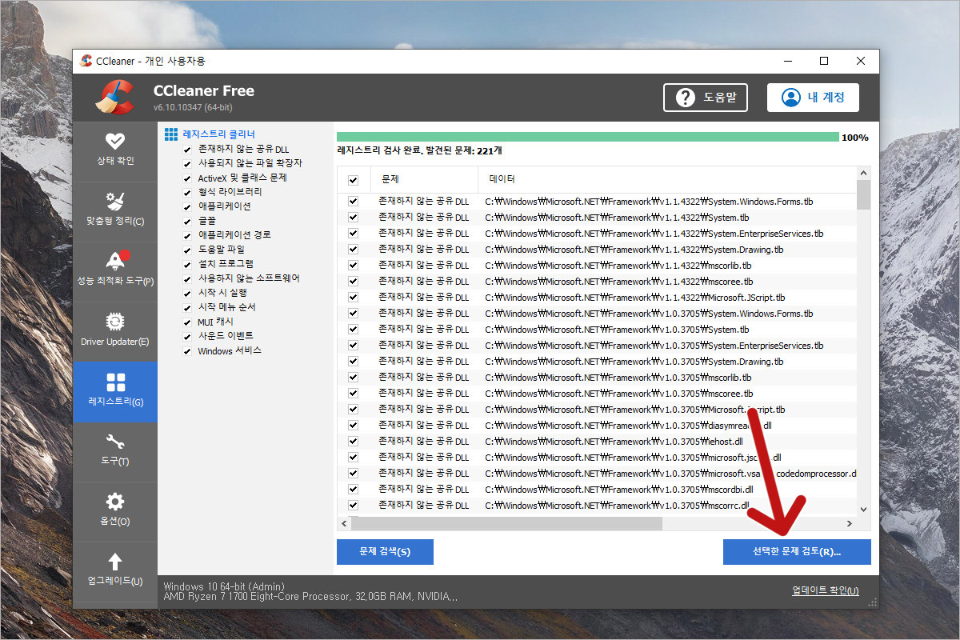Screen dimensions: 960x640
Task: Click 선택한 문제 검토 review selected issues
Action: (x=797, y=552)
